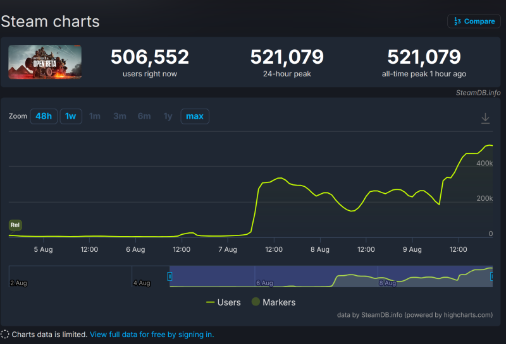Image resolution: width=506 pixels, height=344 pixels.
Task: Click the 5 Aug axis label
Action: pos(43,249)
